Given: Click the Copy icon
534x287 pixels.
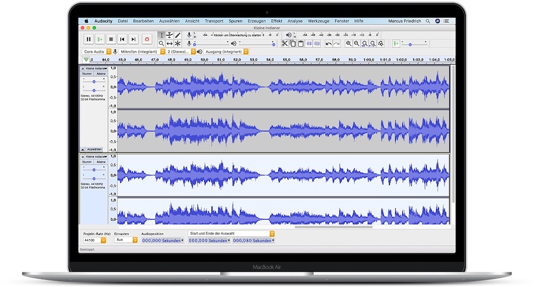Looking at the screenshot, I should 293,43.
